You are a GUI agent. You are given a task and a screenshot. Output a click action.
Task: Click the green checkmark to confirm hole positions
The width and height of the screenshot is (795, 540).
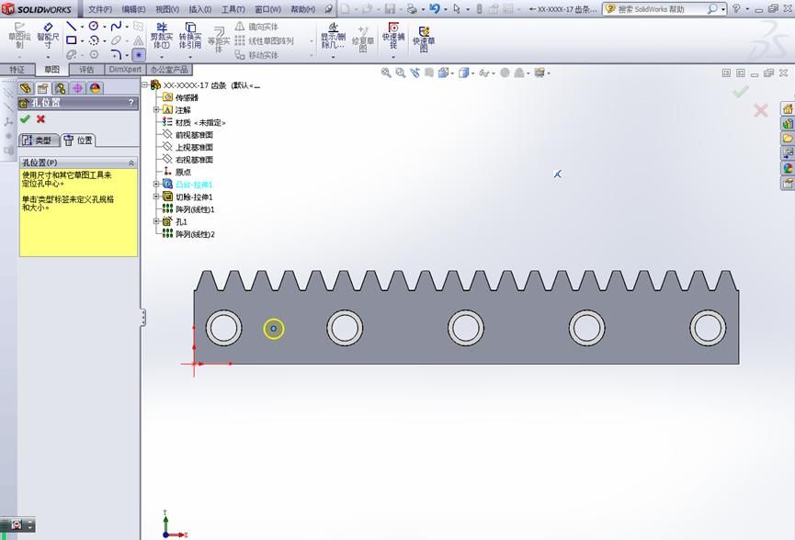tap(25, 118)
